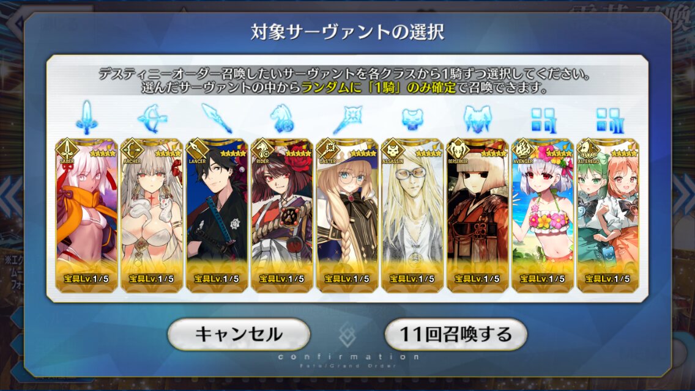Click the Archer class bow icon
This screenshot has height=391, width=695.
point(152,119)
